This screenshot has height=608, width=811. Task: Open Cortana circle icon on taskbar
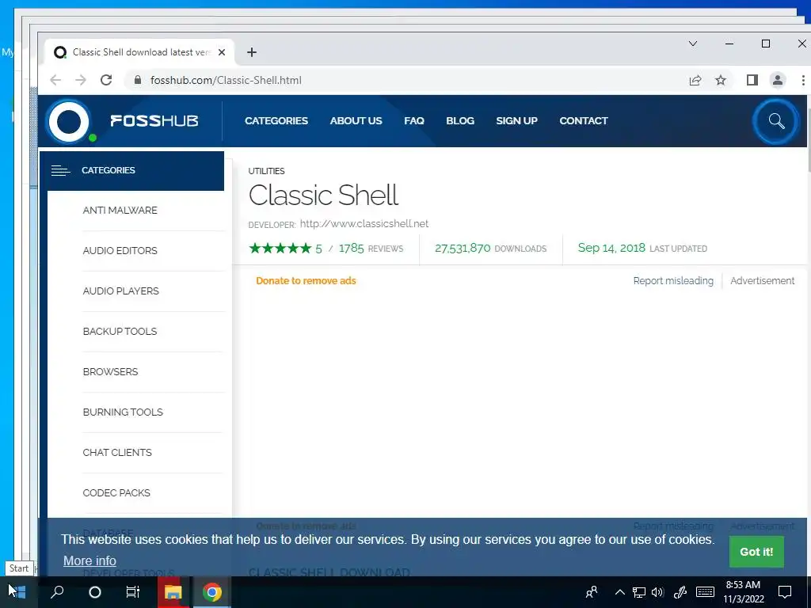pyautogui.click(x=95, y=592)
